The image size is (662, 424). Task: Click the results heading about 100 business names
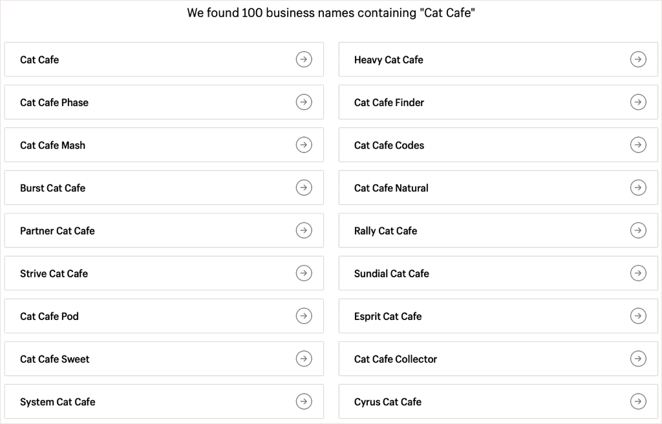331,13
